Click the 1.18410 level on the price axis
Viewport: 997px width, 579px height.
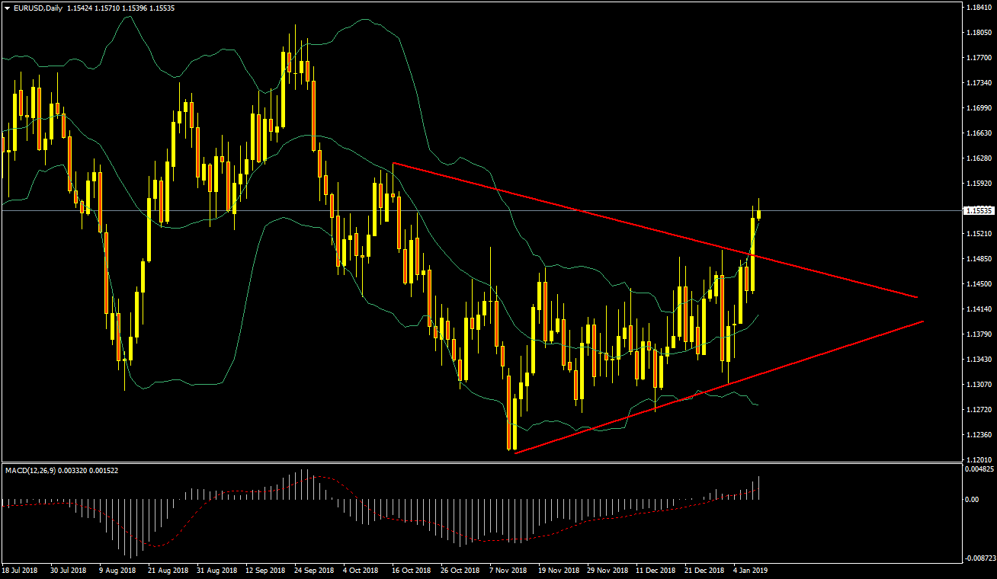977,8
